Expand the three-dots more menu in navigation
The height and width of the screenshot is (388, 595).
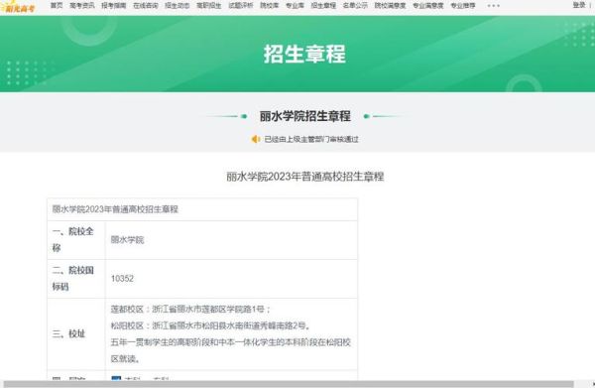tap(493, 6)
